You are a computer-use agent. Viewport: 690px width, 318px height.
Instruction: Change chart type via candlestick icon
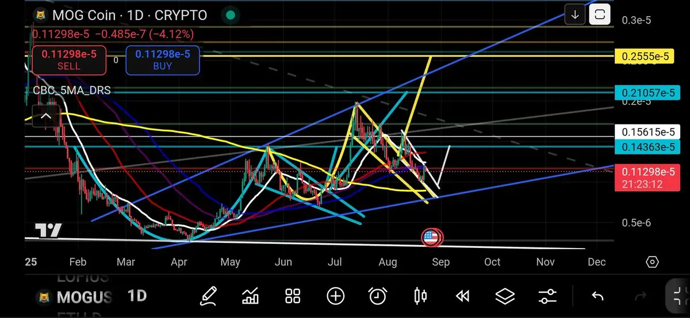(420, 296)
